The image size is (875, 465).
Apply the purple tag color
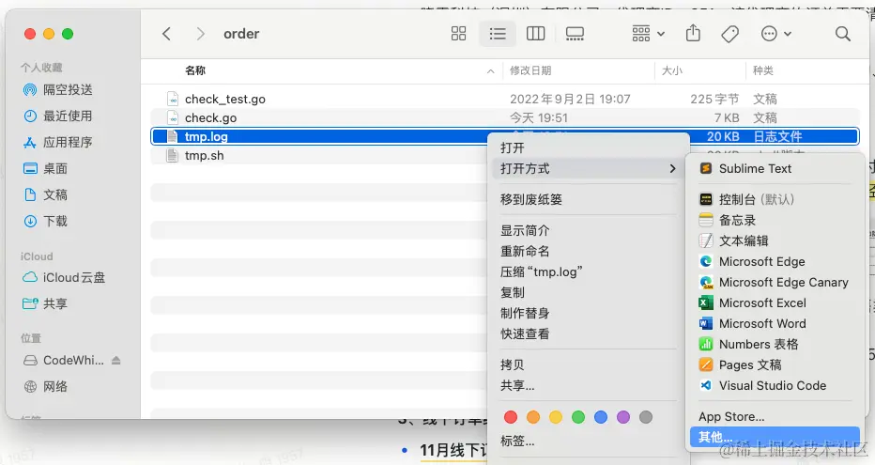pyautogui.click(x=623, y=417)
